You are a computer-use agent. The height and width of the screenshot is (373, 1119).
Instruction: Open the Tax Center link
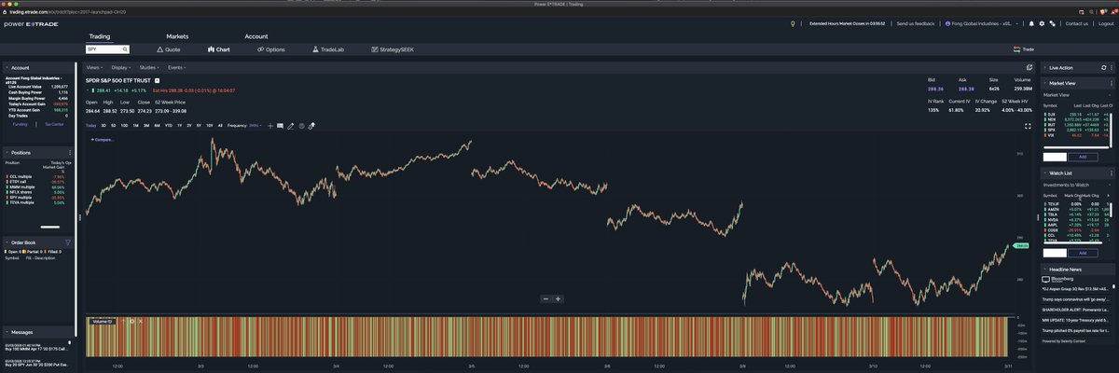pos(54,123)
